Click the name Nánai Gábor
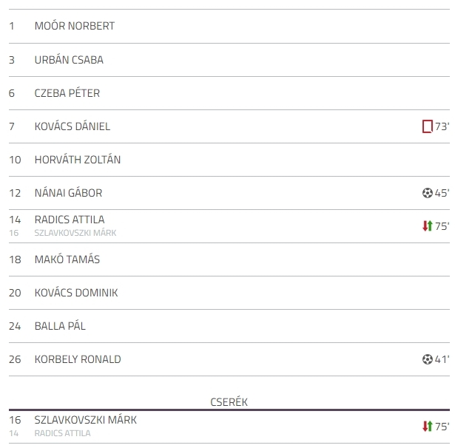455x448 pixels. pyautogui.click(x=68, y=193)
